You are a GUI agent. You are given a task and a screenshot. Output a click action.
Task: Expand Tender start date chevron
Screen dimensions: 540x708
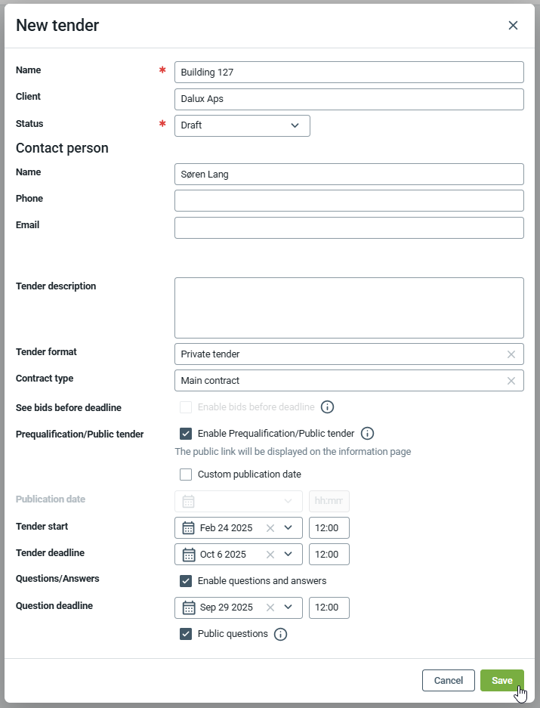(x=288, y=527)
